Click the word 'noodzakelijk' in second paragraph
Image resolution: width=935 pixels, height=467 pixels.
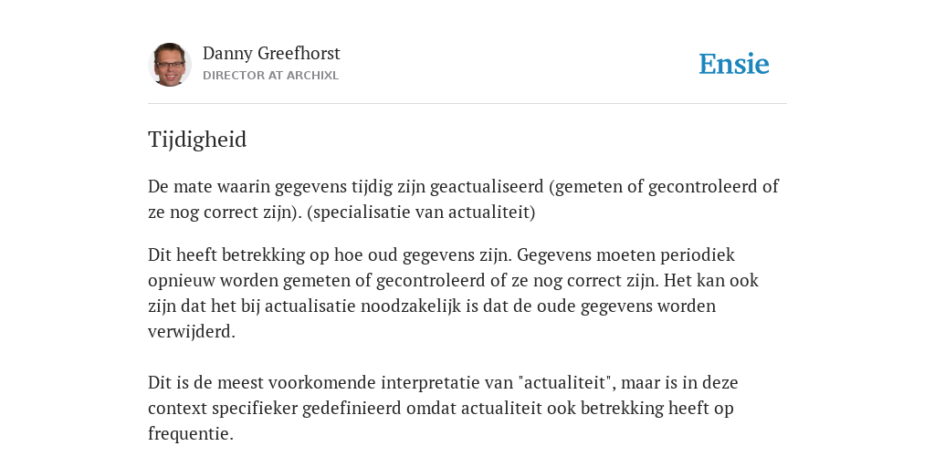pos(411,306)
